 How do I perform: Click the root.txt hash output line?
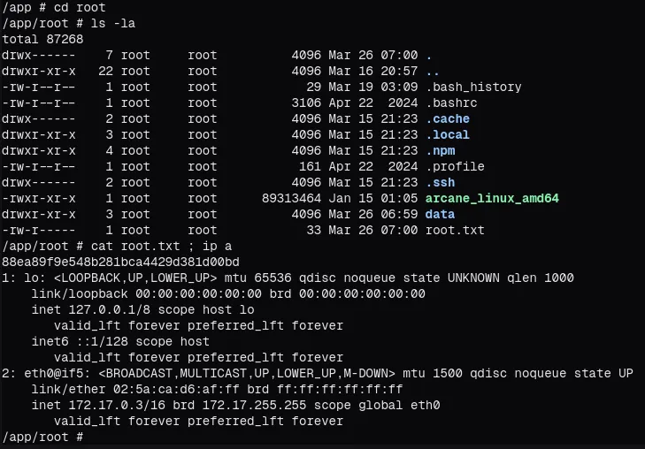[120, 263]
